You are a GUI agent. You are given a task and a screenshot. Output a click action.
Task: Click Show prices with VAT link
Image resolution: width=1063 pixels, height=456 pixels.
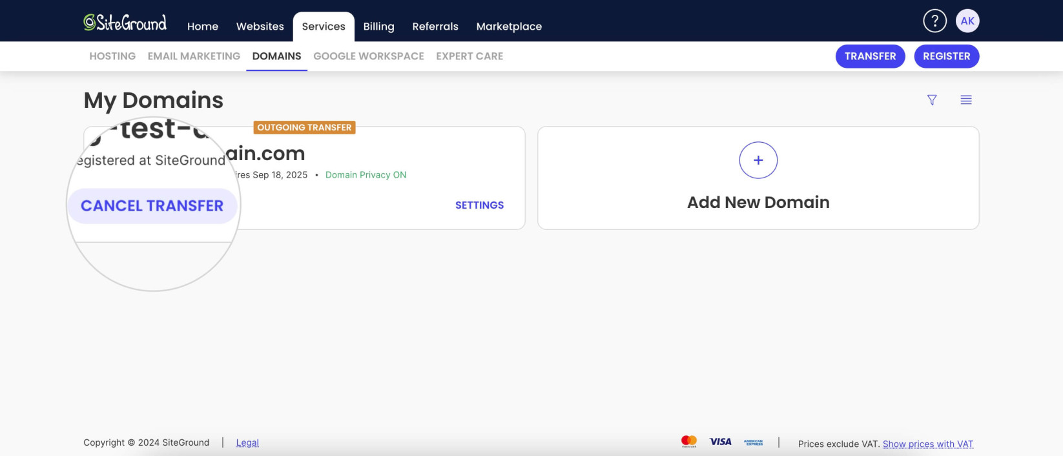pos(928,444)
